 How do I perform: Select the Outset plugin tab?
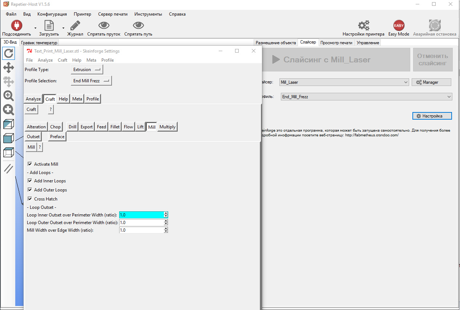[33, 137]
